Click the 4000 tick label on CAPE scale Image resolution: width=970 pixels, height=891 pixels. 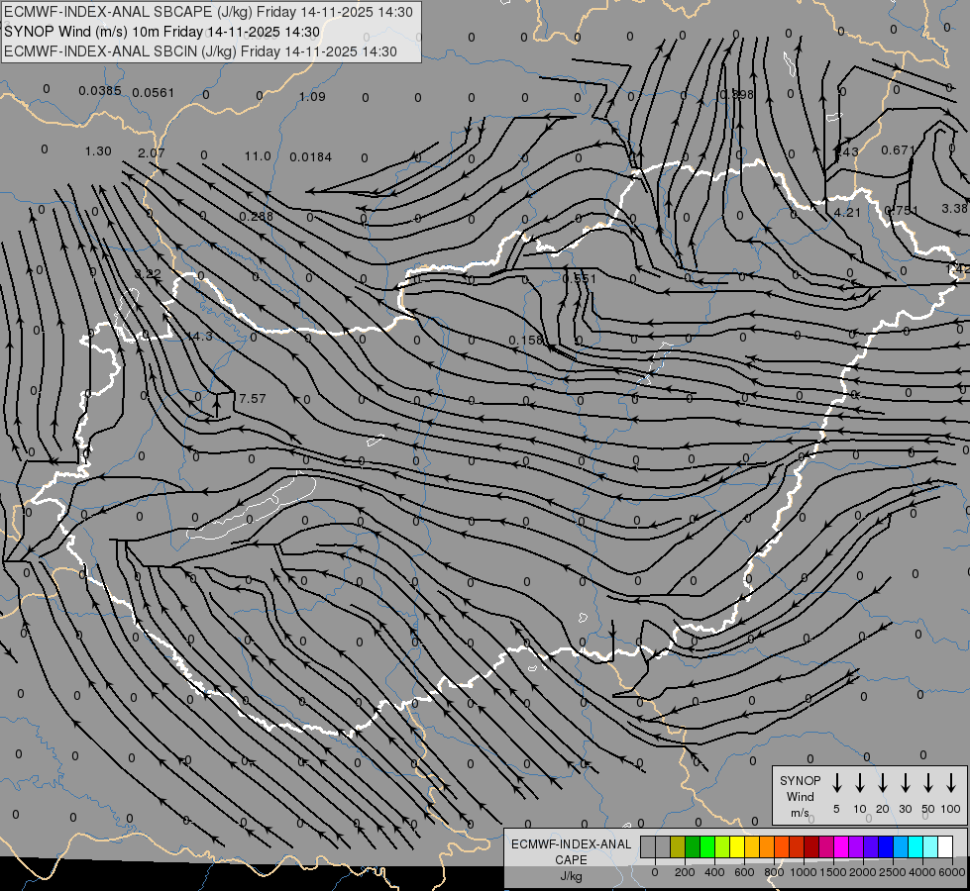point(922,872)
